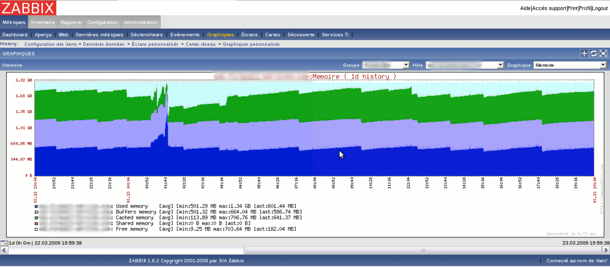Screen dimensions: 610x267
Task: Open the Graphique dropdown showing Memoire
Action: point(570,65)
